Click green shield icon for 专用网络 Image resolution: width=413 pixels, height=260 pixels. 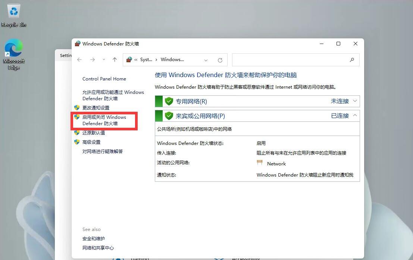(169, 101)
